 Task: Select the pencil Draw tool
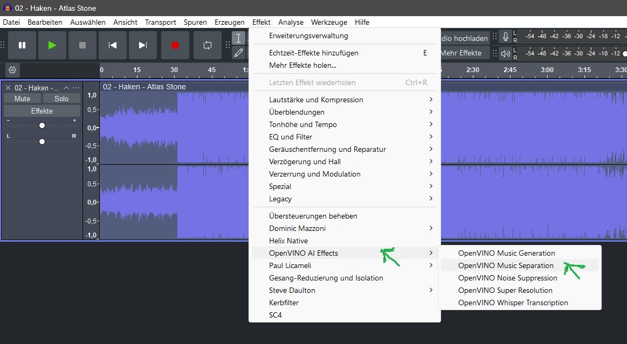click(238, 53)
